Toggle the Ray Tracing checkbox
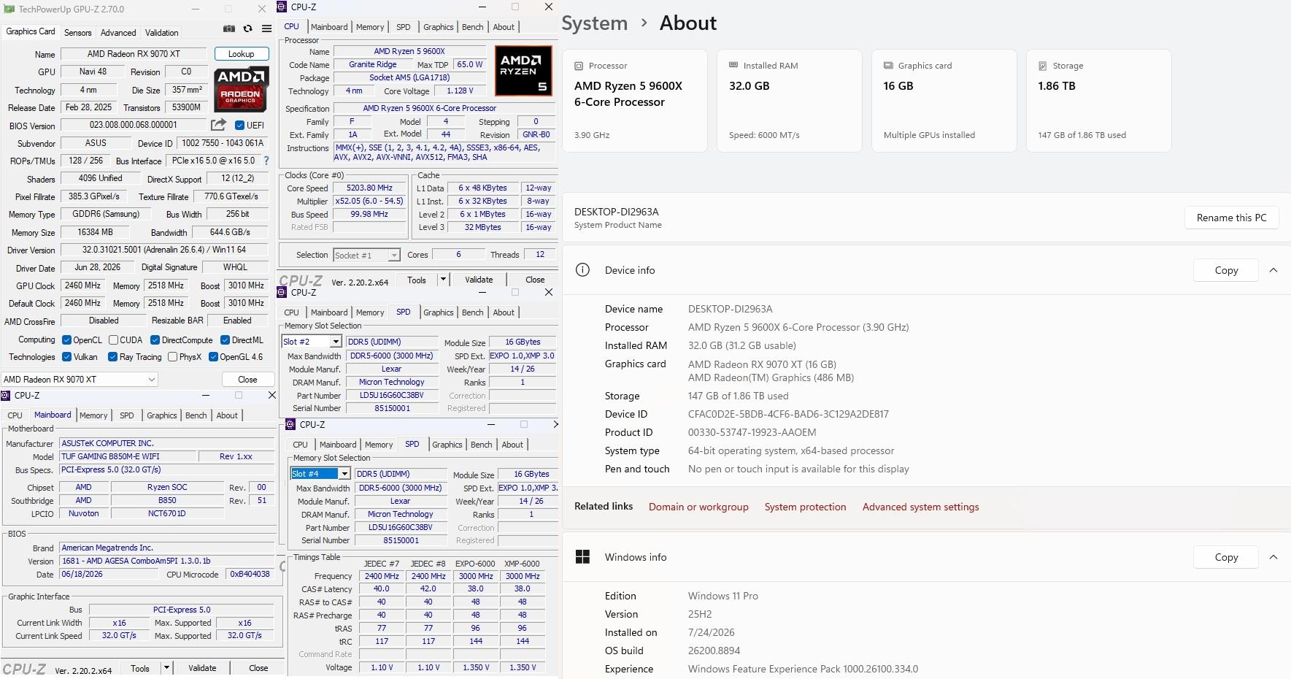1291x679 pixels. coord(112,357)
